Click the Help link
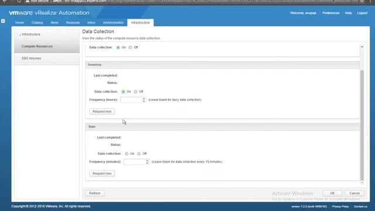The width and height of the screenshot is (375, 211). pos(348,13)
